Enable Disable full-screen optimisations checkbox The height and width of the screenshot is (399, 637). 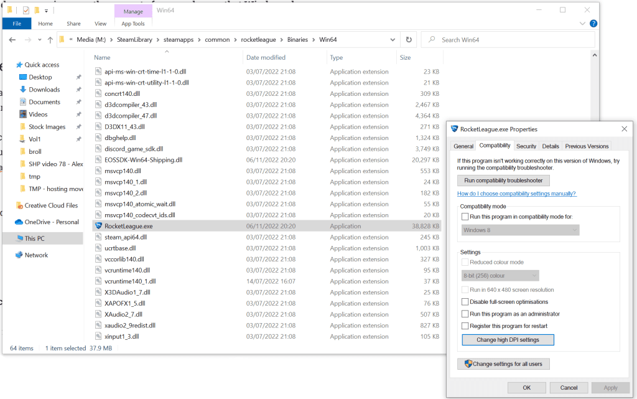coord(465,301)
